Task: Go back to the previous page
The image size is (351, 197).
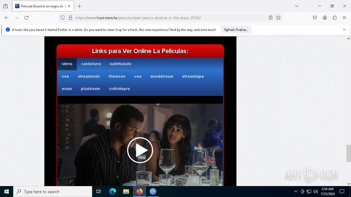Action: (x=7, y=18)
